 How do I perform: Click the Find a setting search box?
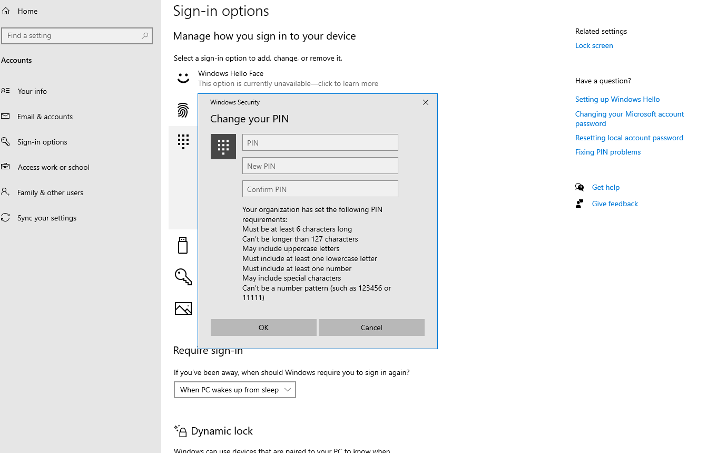(x=77, y=35)
